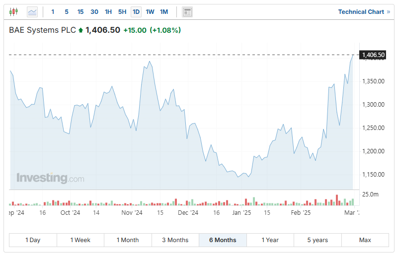Choose the 1H interval
Screen dimensions: 397x255
coord(108,12)
